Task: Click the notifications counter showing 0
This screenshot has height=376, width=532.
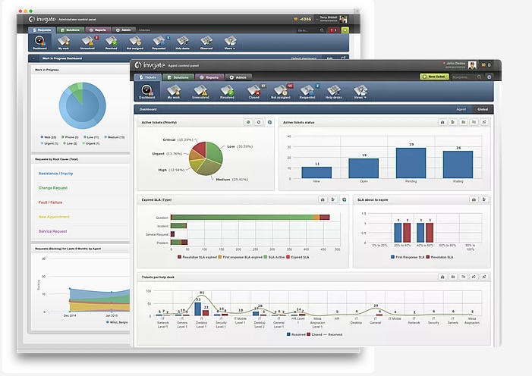Action: pos(486,64)
